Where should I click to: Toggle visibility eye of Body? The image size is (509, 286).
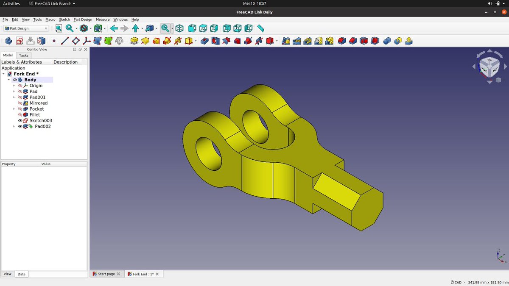point(15,80)
